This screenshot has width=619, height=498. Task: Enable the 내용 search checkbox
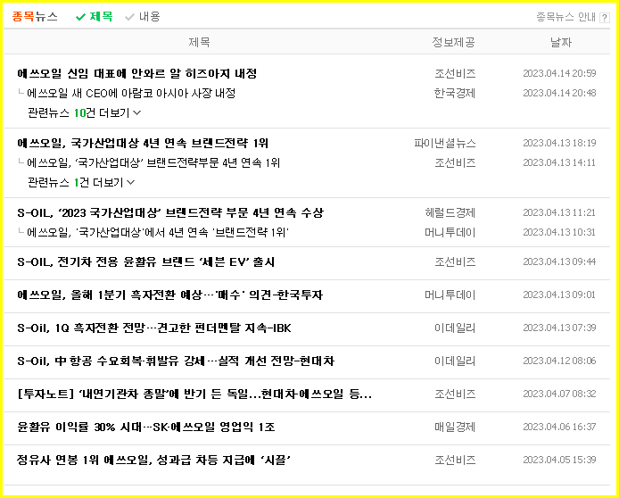click(143, 17)
